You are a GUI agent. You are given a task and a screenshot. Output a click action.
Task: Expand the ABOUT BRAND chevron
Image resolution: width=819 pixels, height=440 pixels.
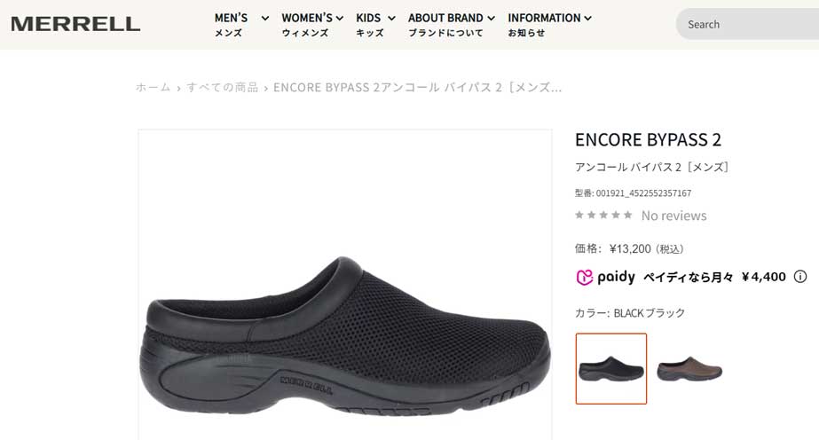(x=491, y=19)
